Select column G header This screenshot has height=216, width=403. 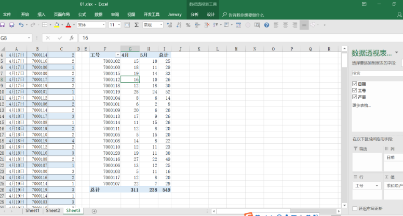point(130,49)
